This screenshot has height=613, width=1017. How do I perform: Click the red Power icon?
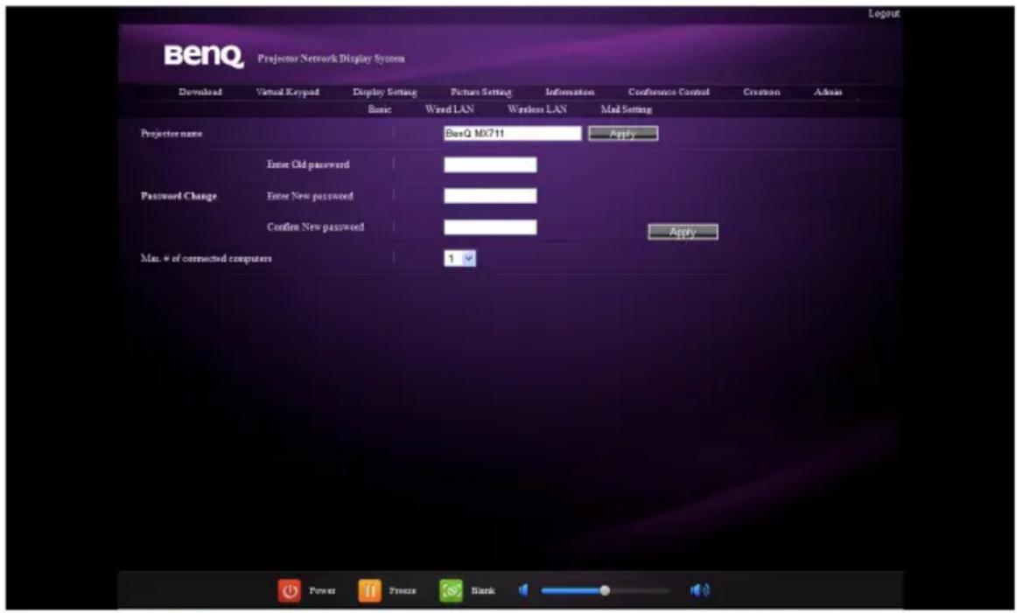(290, 590)
